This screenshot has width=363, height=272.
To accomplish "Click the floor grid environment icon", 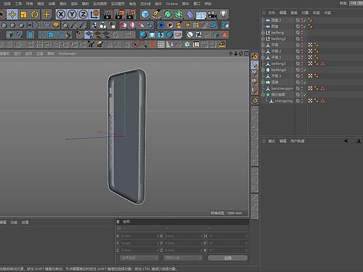I will (x=201, y=15).
